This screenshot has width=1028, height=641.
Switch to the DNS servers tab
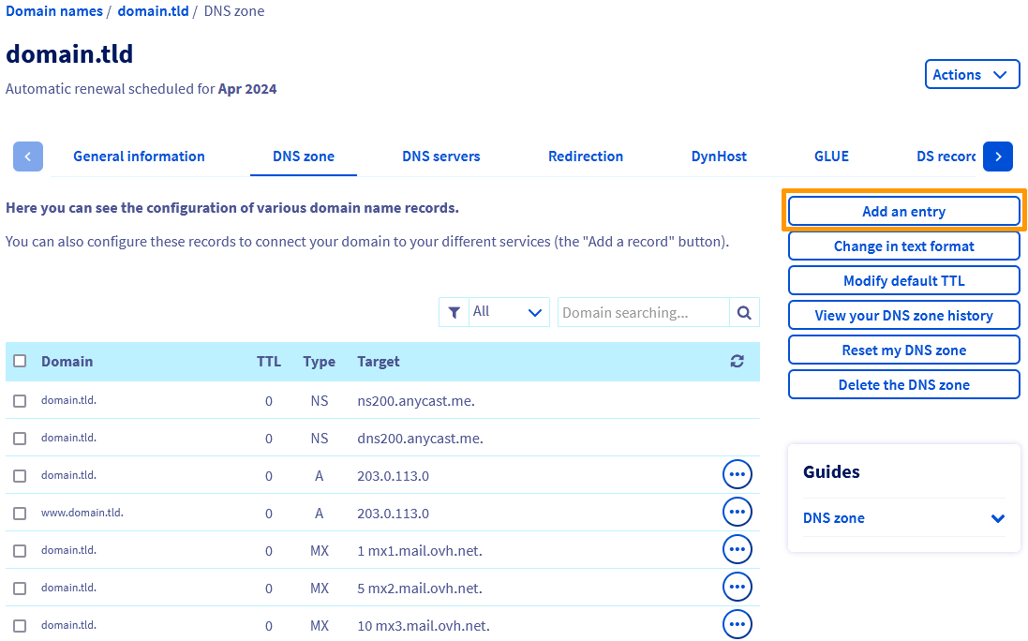440,157
